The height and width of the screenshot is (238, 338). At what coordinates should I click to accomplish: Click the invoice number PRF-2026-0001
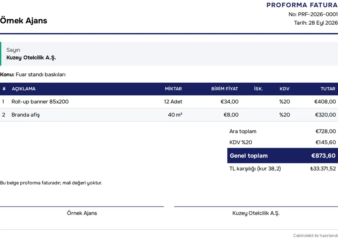click(x=318, y=14)
